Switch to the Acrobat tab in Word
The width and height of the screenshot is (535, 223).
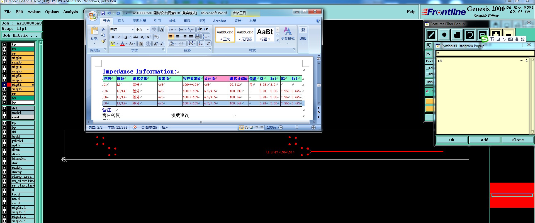[220, 21]
